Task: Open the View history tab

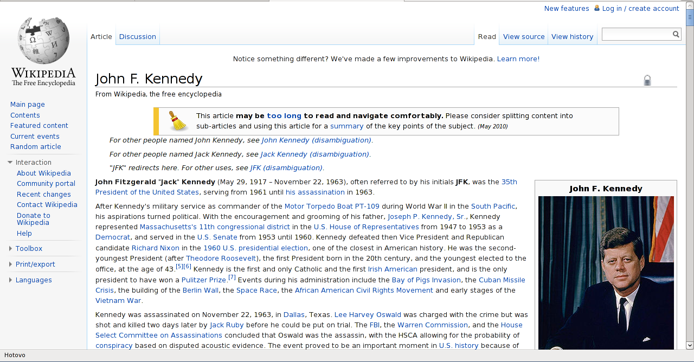Action: tap(573, 37)
